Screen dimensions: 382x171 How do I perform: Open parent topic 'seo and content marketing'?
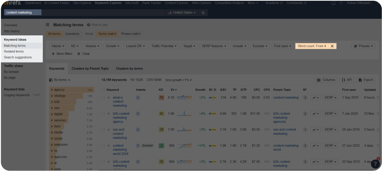point(285,132)
